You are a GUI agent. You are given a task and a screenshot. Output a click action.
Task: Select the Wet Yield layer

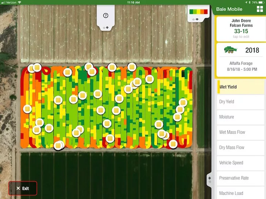[241, 87]
